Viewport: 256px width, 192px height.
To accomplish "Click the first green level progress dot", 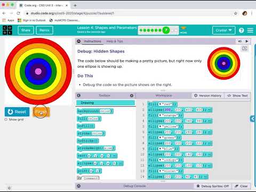I will click(x=141, y=30).
